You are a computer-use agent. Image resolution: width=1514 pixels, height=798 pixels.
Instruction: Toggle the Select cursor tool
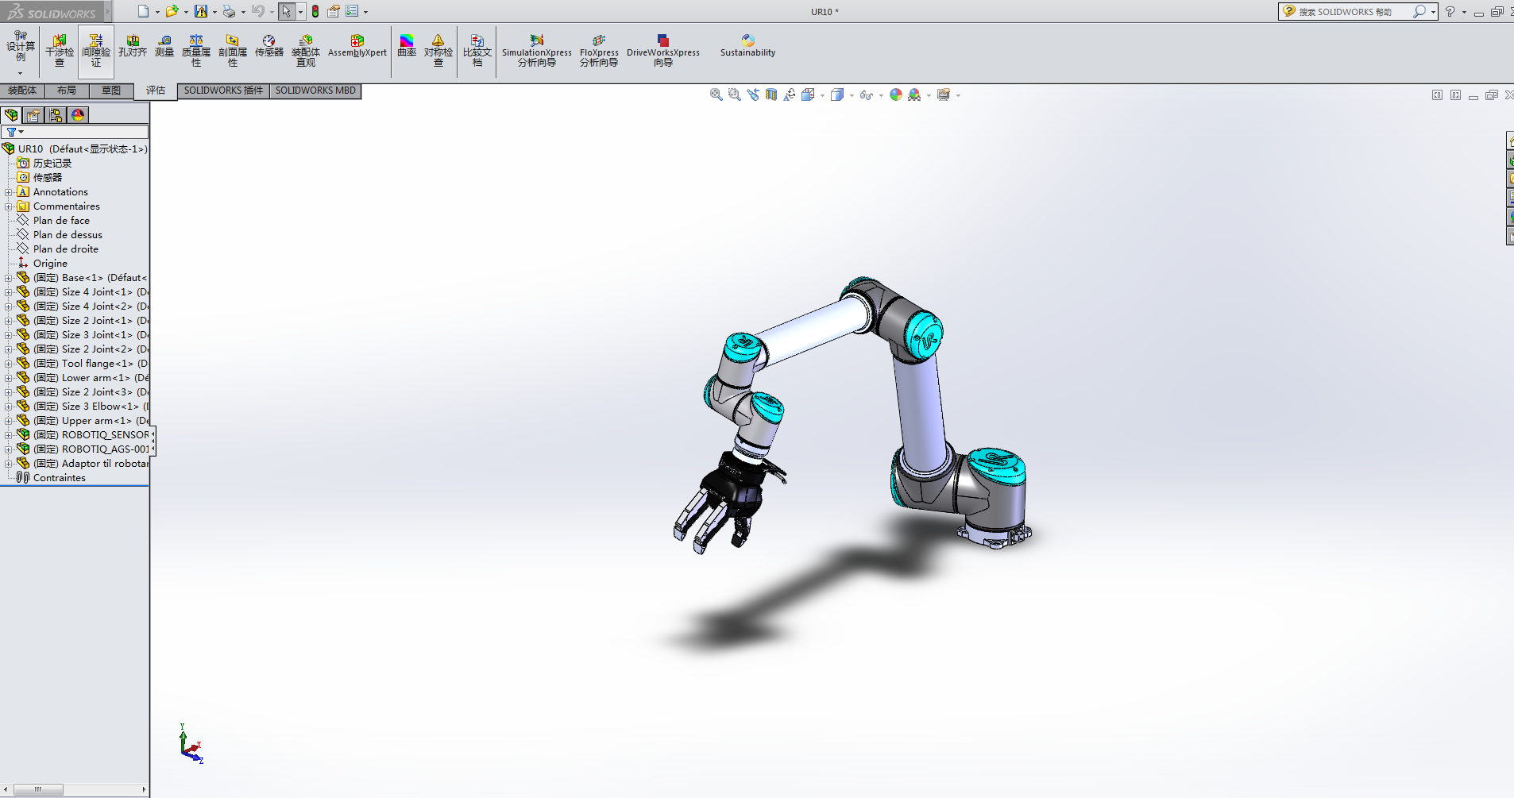[x=286, y=11]
